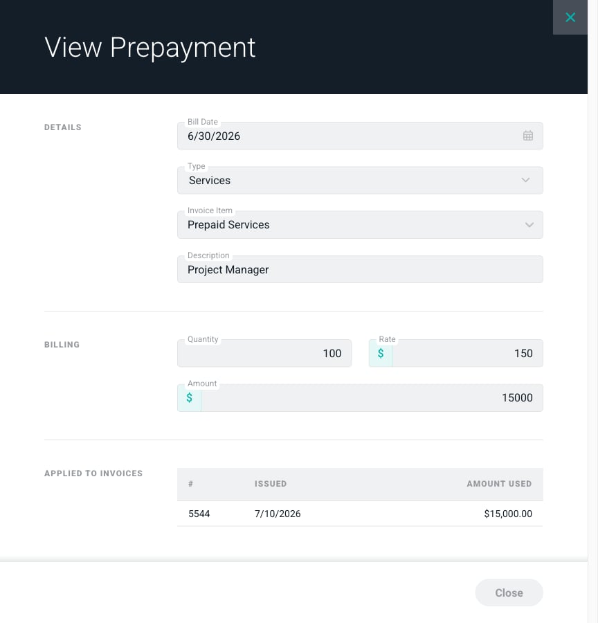
Task: Select the Description field with Project Manager
Action: pyautogui.click(x=360, y=269)
